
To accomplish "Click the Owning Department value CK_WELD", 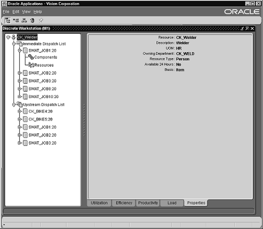I will pyautogui.click(x=185, y=54).
